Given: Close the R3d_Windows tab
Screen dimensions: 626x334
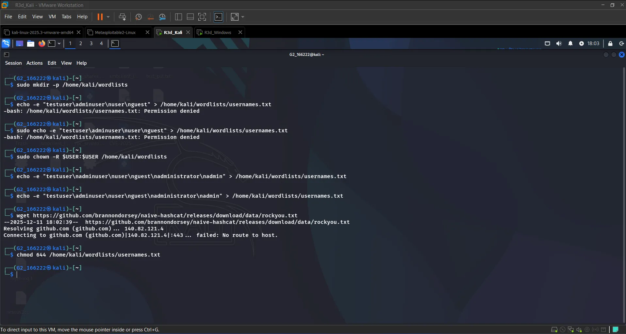Looking at the screenshot, I should (x=240, y=32).
